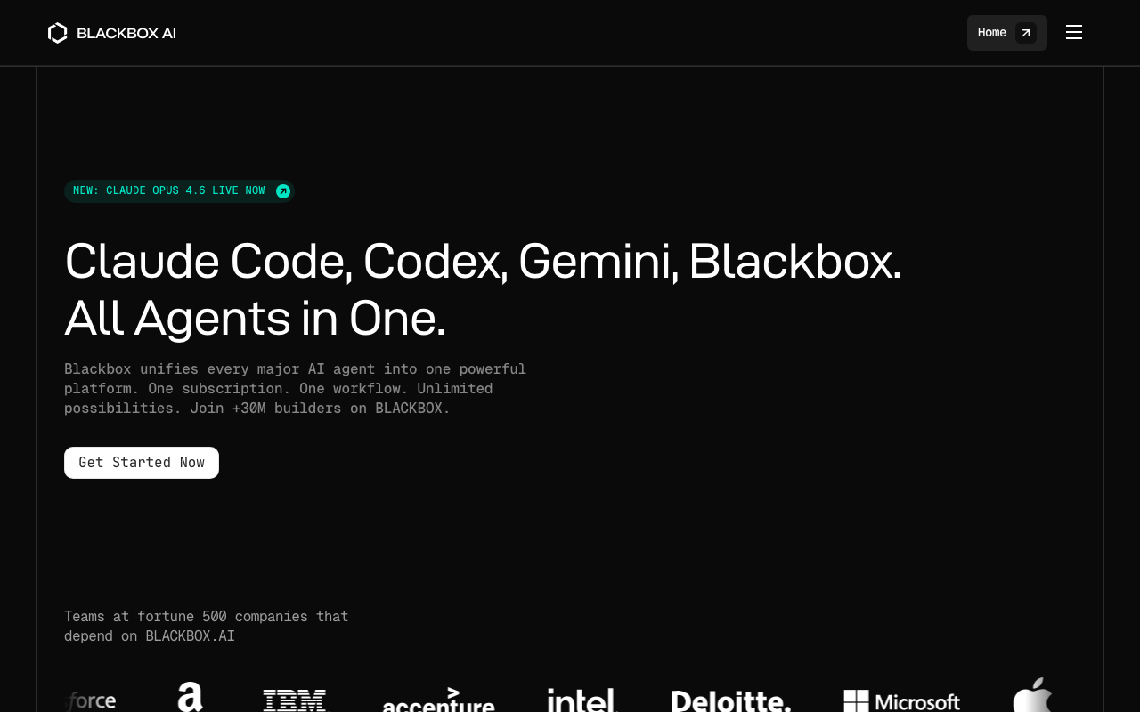Click the Accenture logo
Image resolution: width=1140 pixels, height=712 pixels.
tap(438, 700)
